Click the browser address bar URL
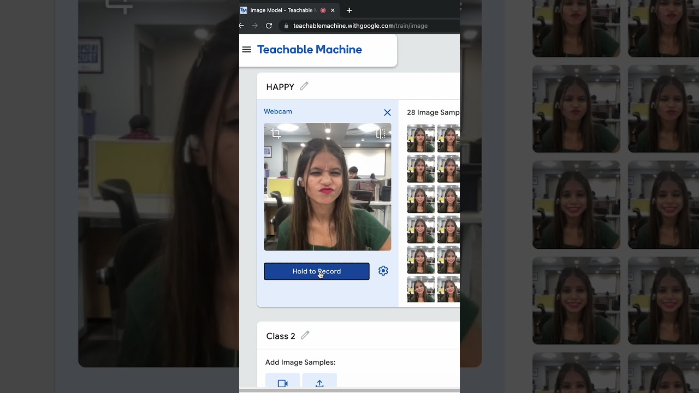The height and width of the screenshot is (393, 699). click(x=360, y=26)
